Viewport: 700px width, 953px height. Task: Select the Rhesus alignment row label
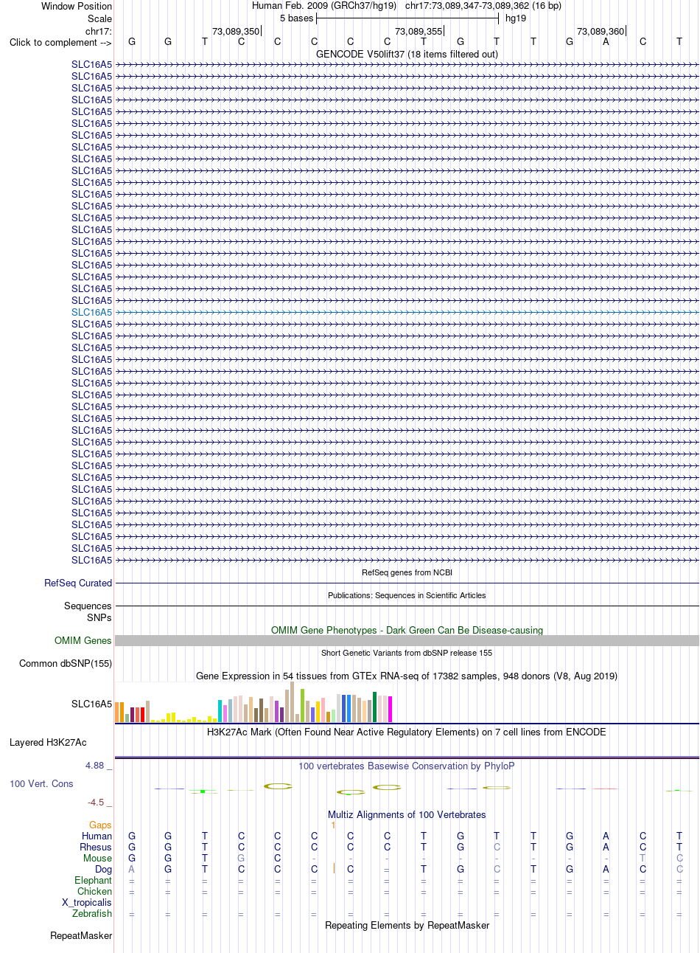[96, 847]
